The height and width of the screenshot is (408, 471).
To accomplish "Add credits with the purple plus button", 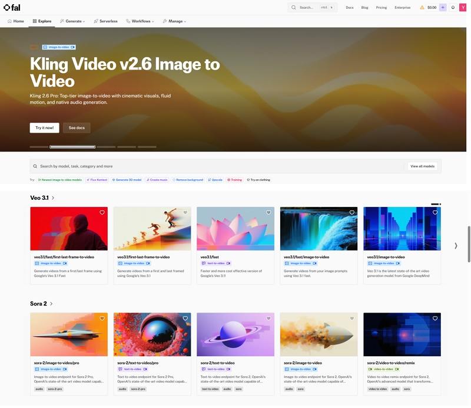I will [x=443, y=8].
